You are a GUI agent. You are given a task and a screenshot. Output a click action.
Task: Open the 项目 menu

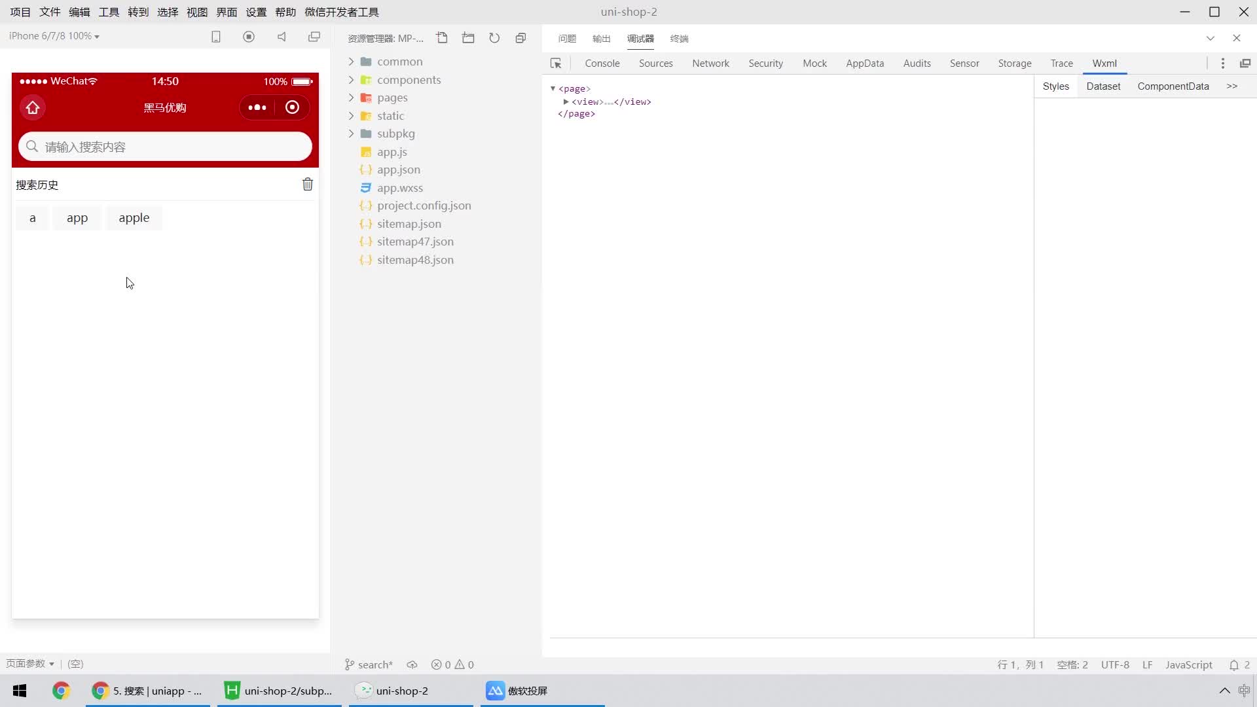(20, 12)
